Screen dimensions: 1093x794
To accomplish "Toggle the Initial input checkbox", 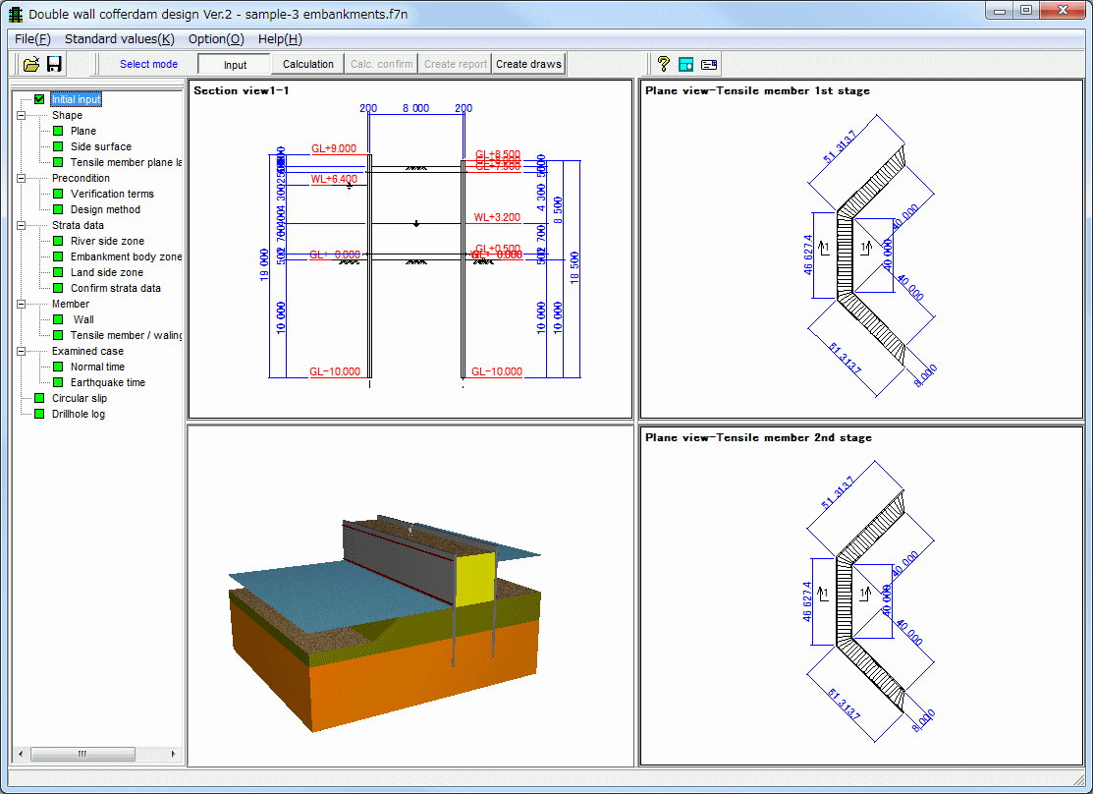I will (x=39, y=99).
